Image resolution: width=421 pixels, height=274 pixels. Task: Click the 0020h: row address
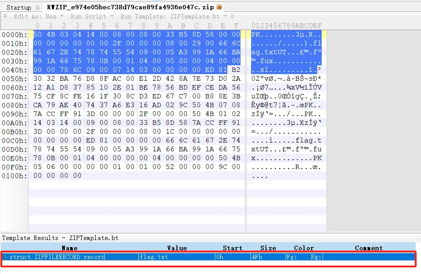point(14,53)
